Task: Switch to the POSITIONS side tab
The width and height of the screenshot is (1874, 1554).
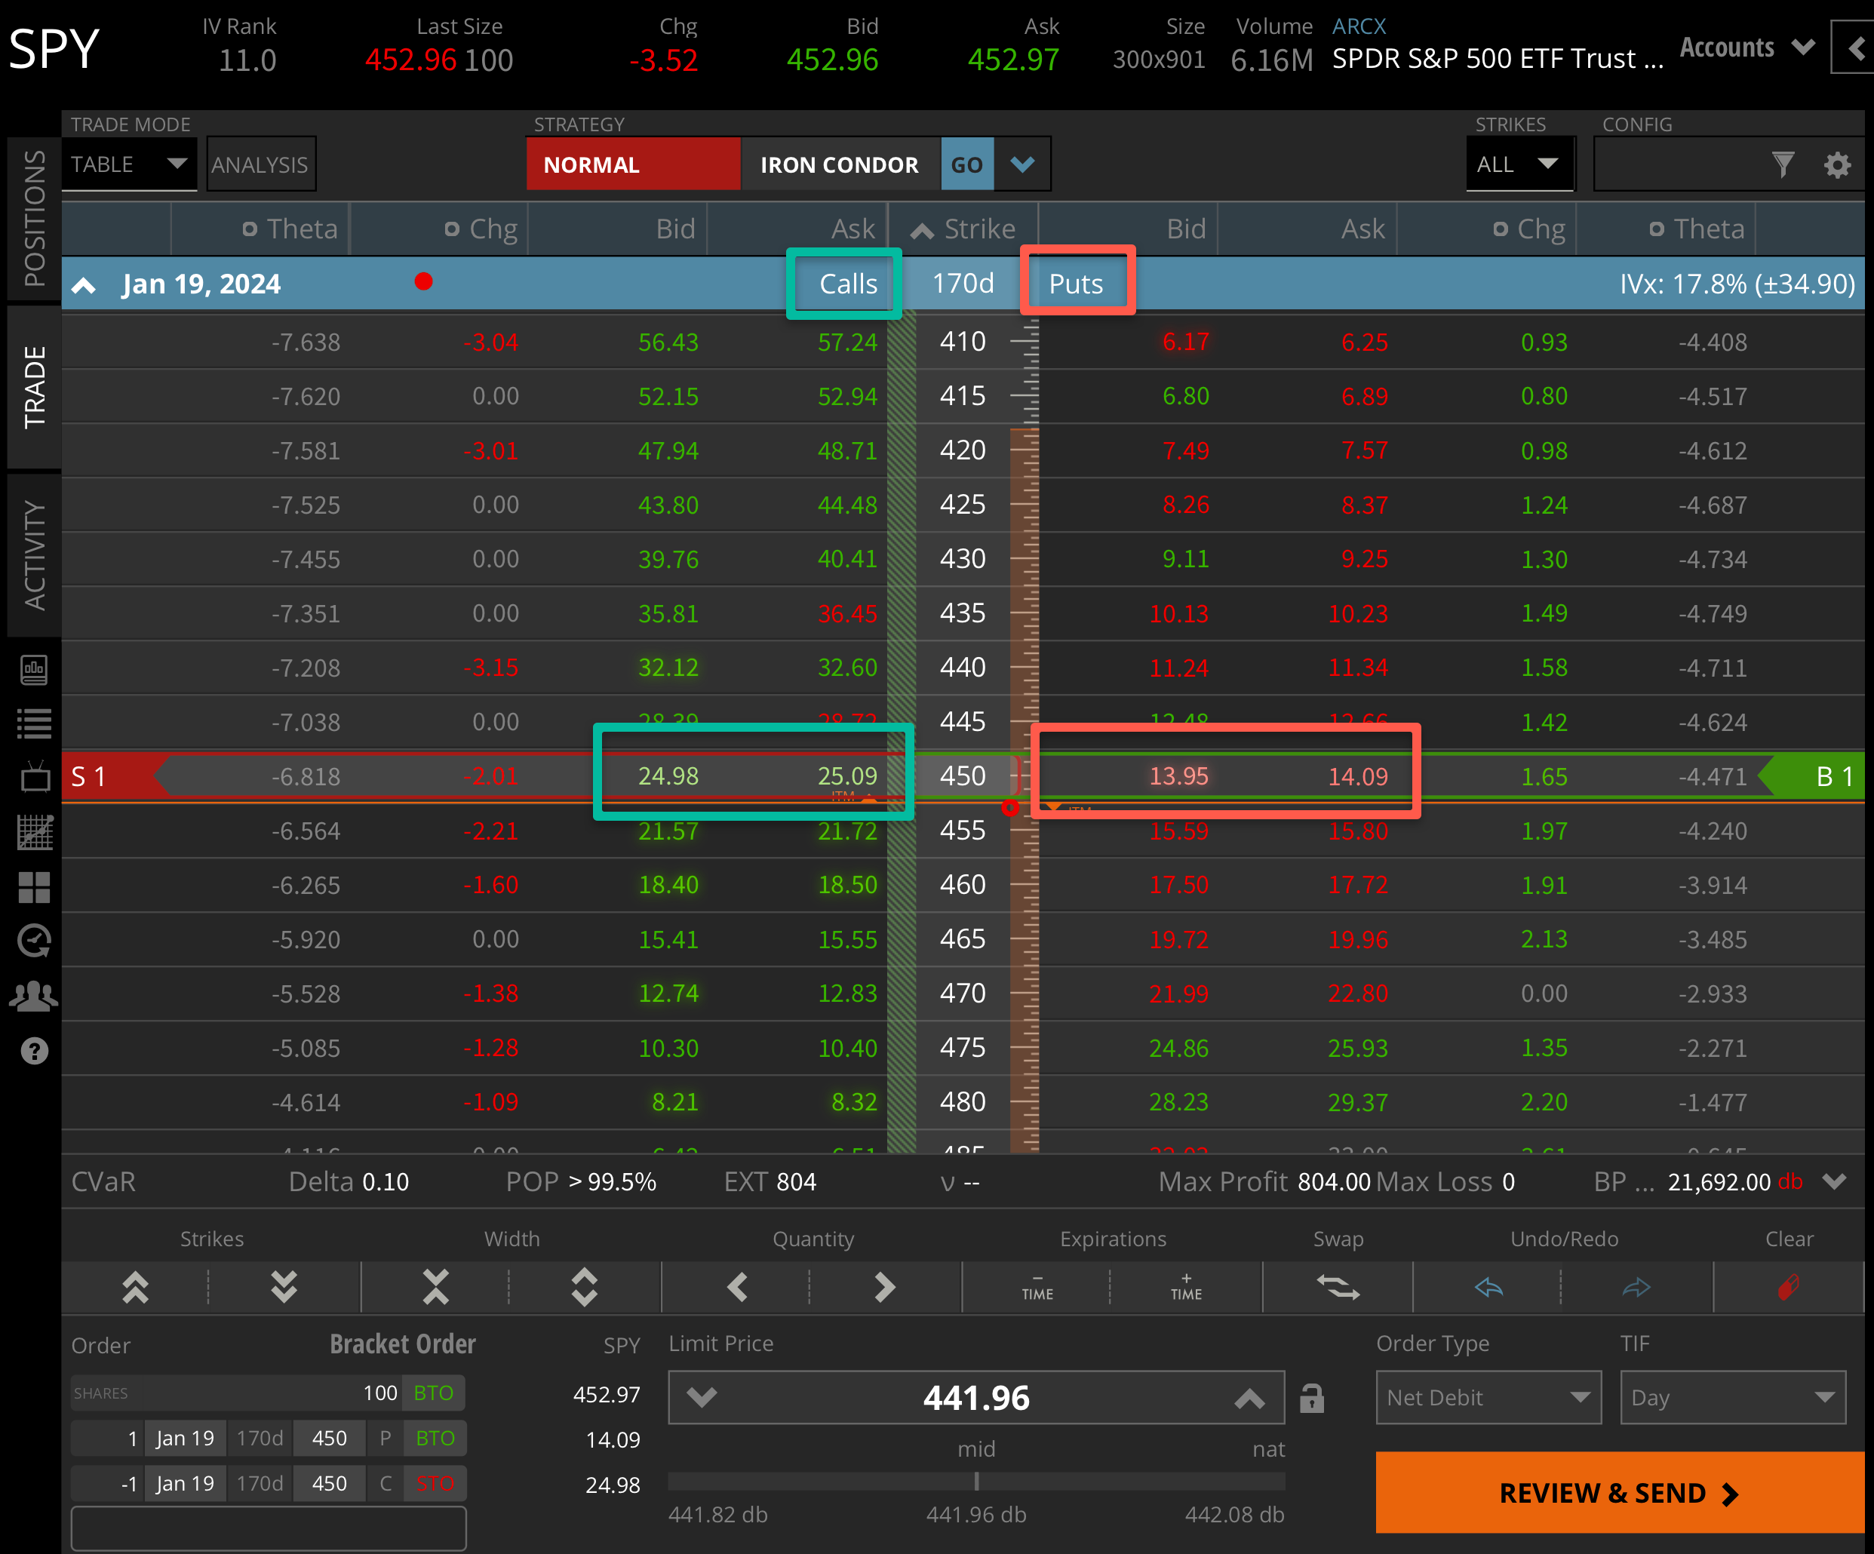Action: coord(34,218)
